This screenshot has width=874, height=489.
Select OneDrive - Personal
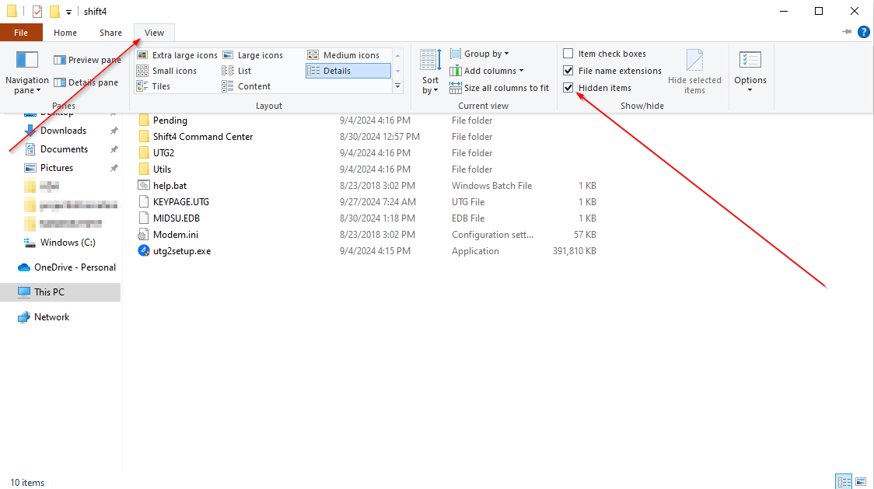click(x=75, y=267)
